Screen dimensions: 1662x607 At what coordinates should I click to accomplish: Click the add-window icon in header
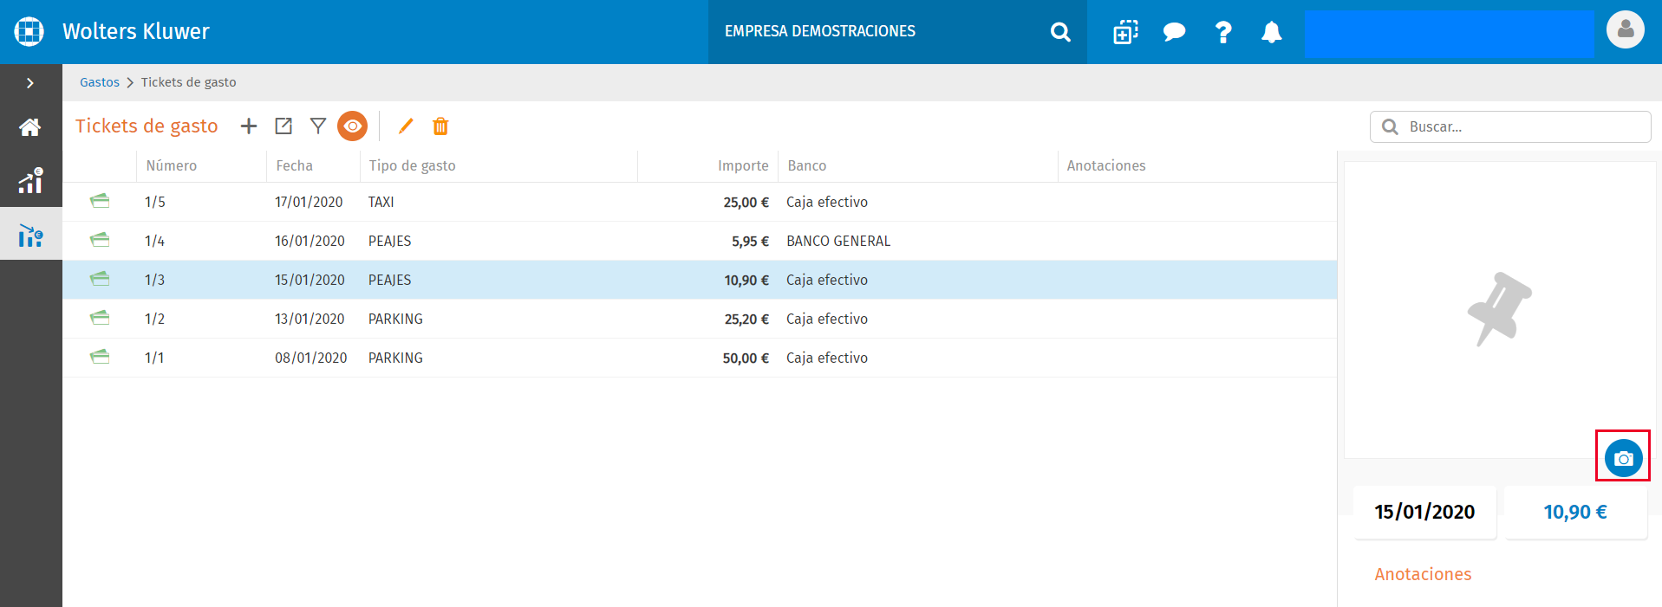1125,32
